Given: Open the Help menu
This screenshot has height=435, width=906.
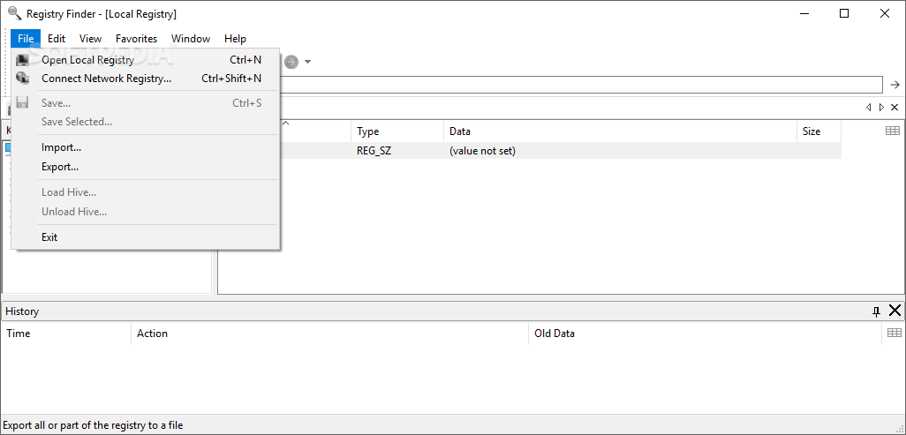Looking at the screenshot, I should coord(235,39).
